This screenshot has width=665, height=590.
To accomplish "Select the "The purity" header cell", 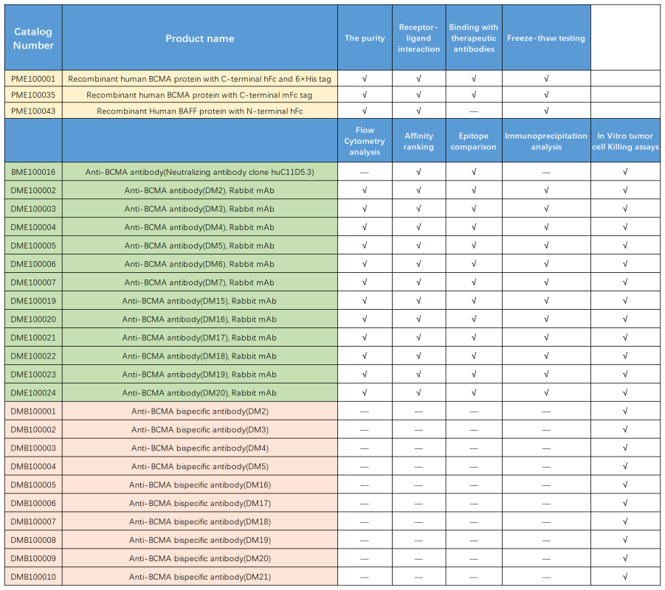I will click(x=365, y=38).
